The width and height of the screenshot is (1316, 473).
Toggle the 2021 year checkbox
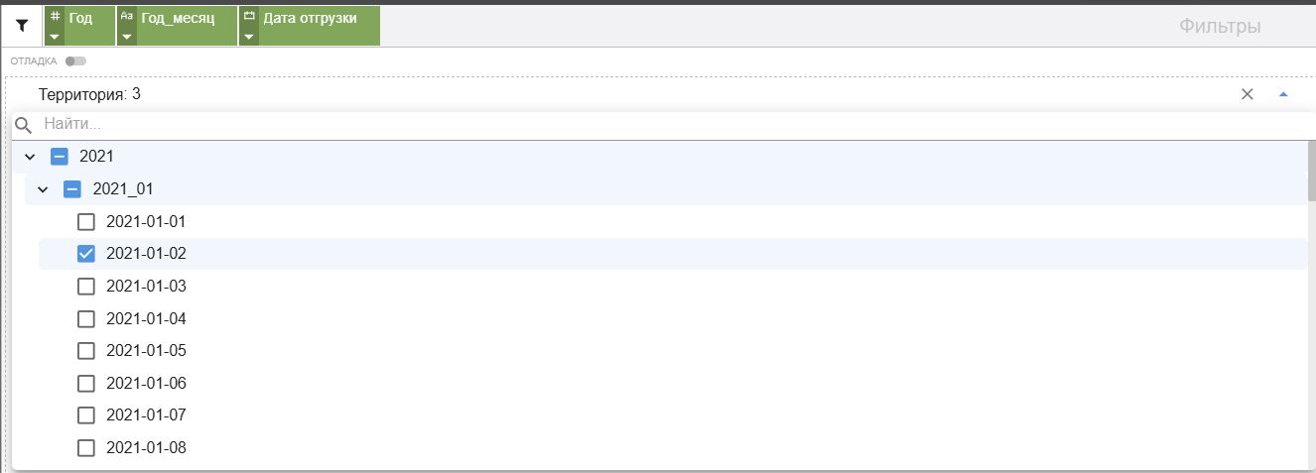point(60,157)
